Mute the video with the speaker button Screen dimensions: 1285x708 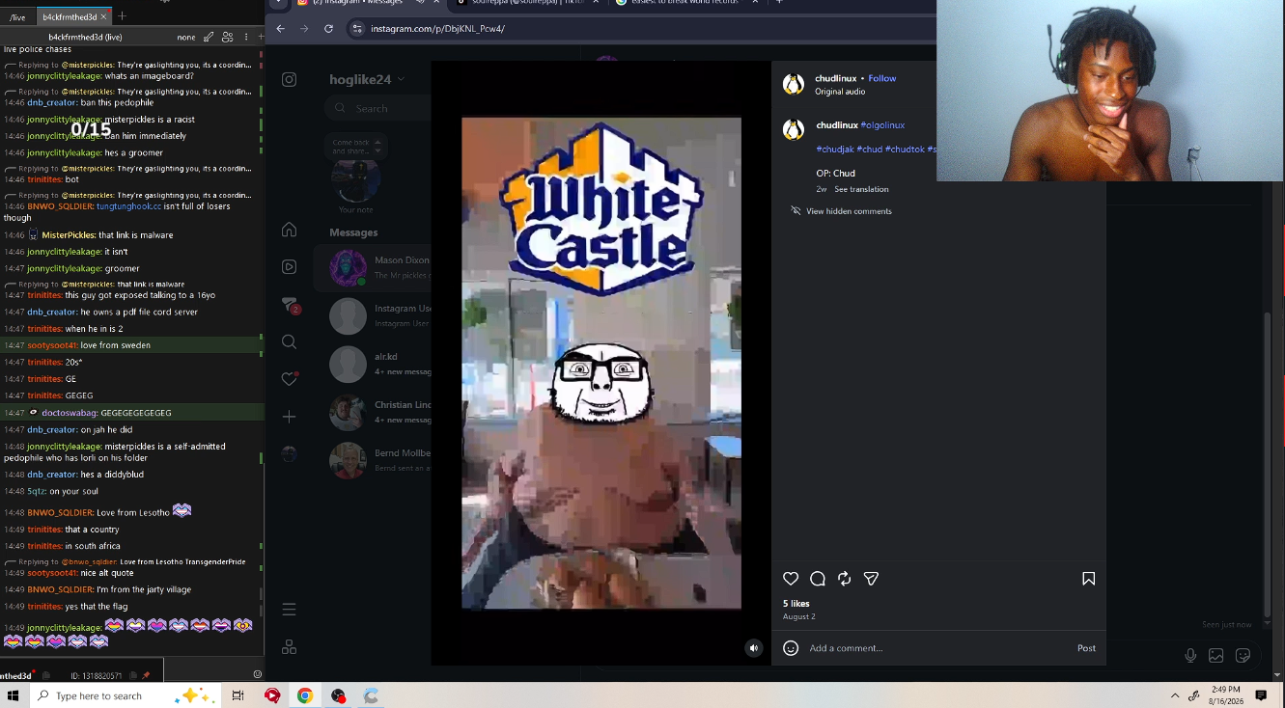754,648
